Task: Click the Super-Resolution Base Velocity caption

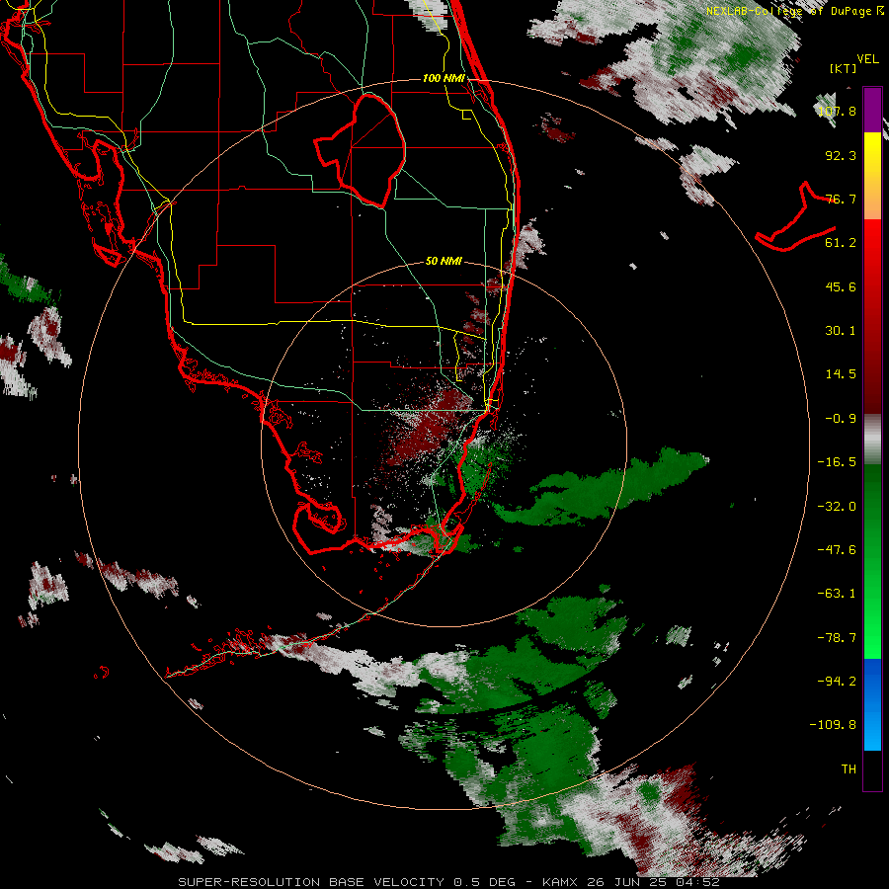Action: point(449,882)
